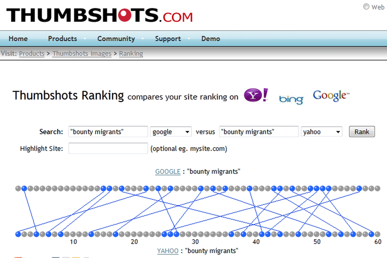Click the first search query field
The image size is (387, 258).
coord(108,132)
